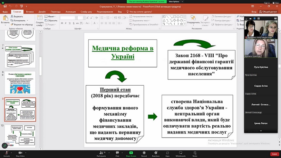Toggle align left paragraph button
Screen dimensions: 281x158
(102, 23)
